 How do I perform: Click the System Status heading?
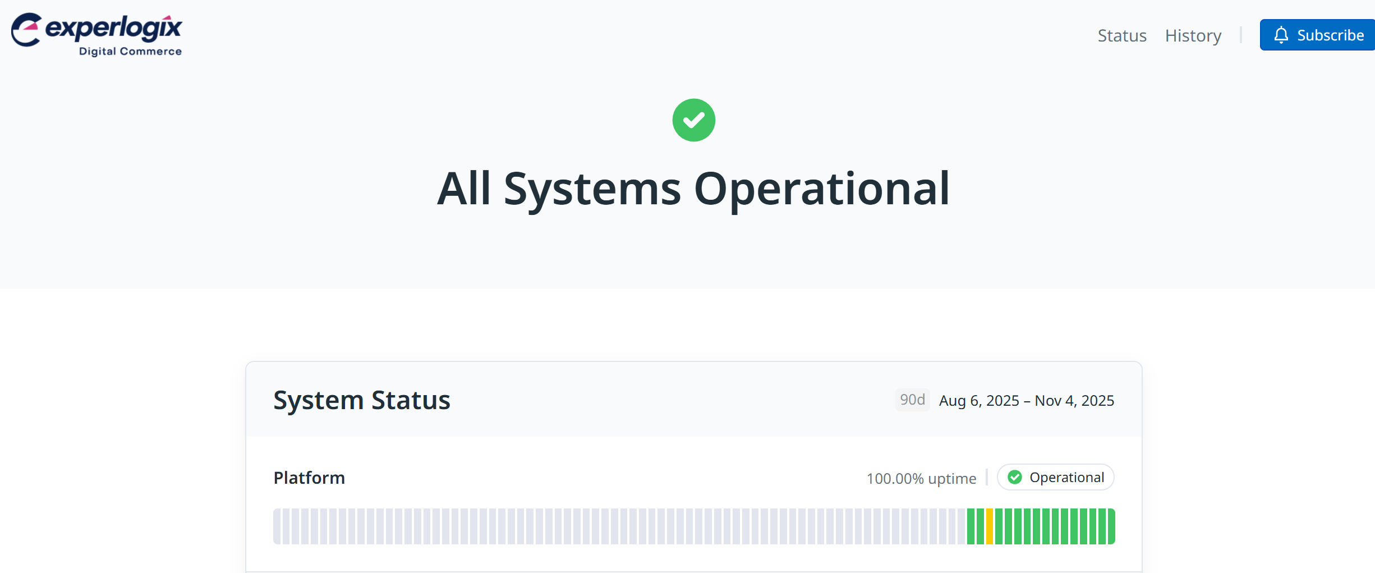(x=361, y=400)
